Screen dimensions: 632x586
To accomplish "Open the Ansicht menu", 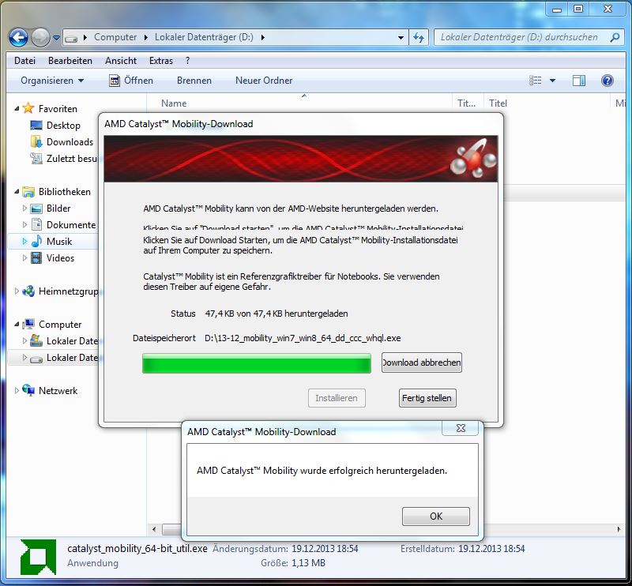I will 121,61.
